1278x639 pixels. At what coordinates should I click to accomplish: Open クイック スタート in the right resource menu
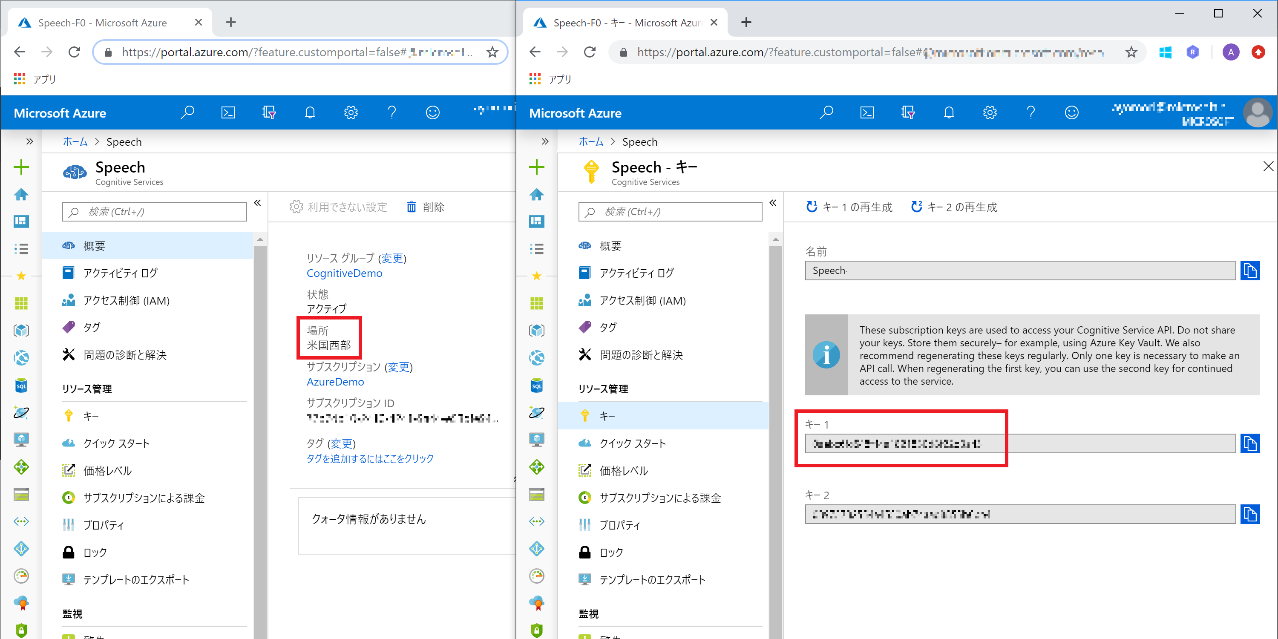tap(633, 443)
